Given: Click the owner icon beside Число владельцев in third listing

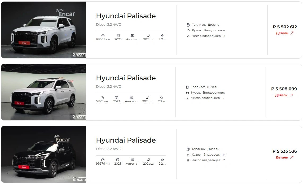Looking at the screenshot, I should (188, 160).
